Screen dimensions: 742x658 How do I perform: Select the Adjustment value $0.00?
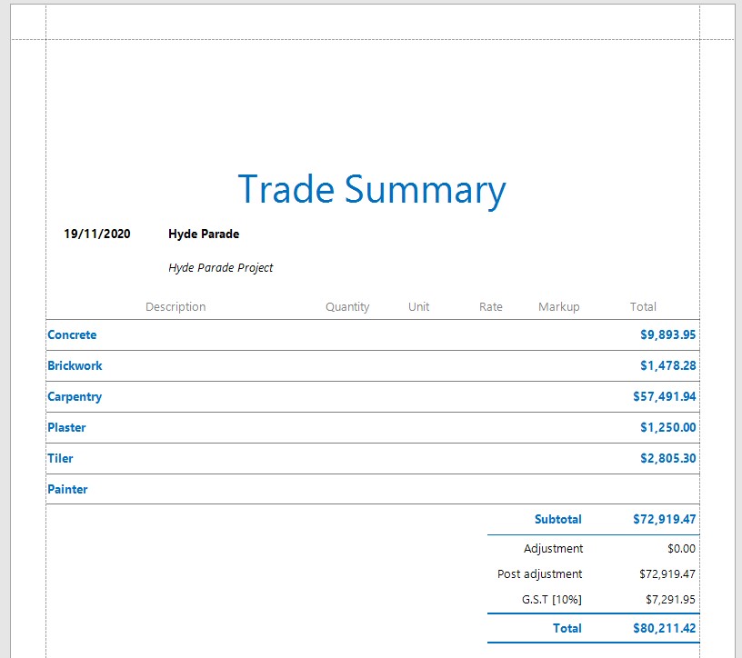coord(681,549)
